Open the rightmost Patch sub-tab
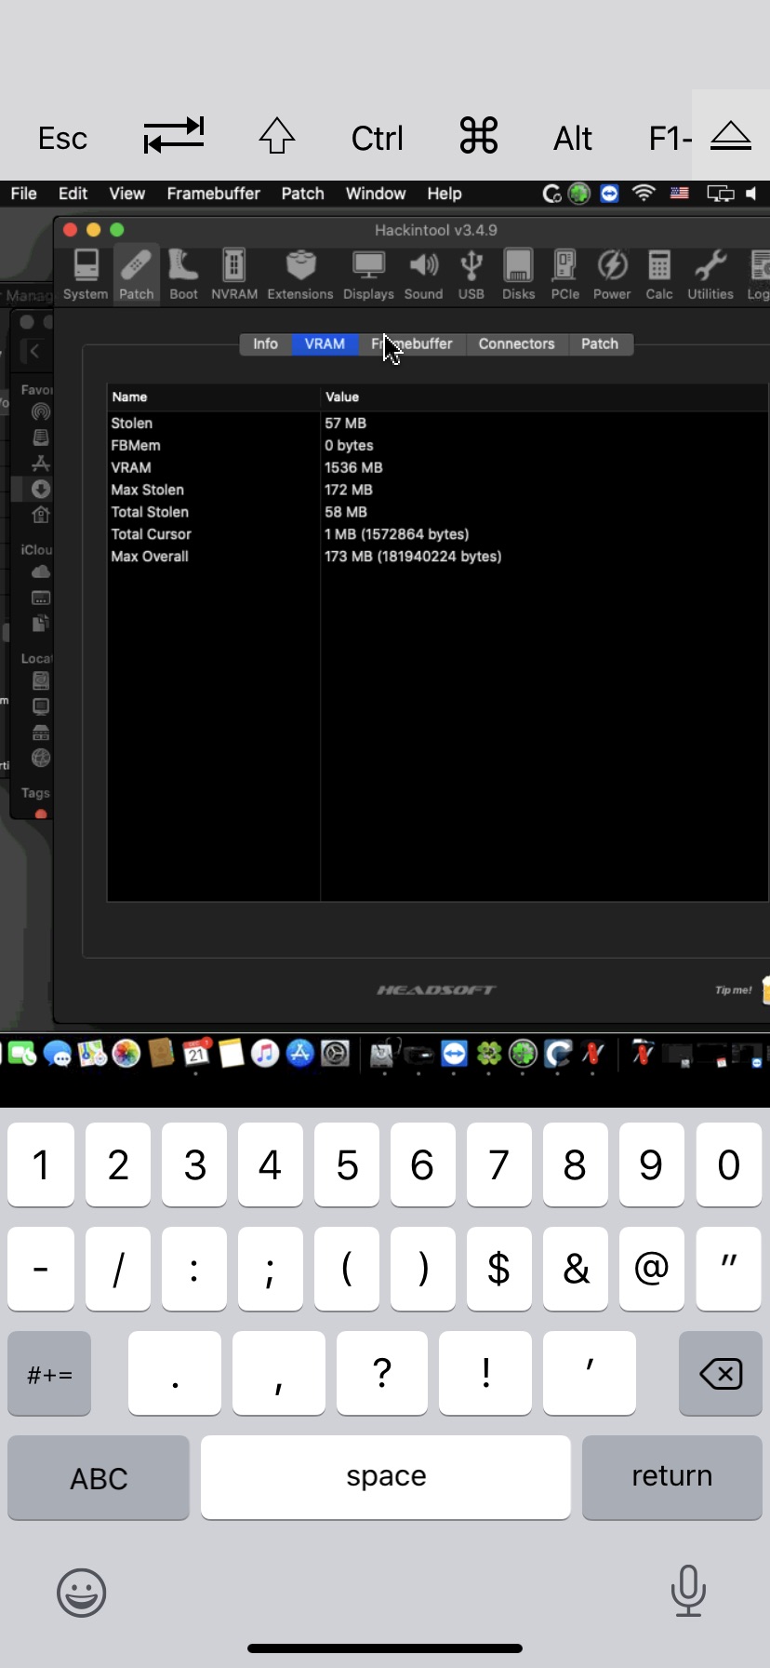The height and width of the screenshot is (1668, 770). 600,343
